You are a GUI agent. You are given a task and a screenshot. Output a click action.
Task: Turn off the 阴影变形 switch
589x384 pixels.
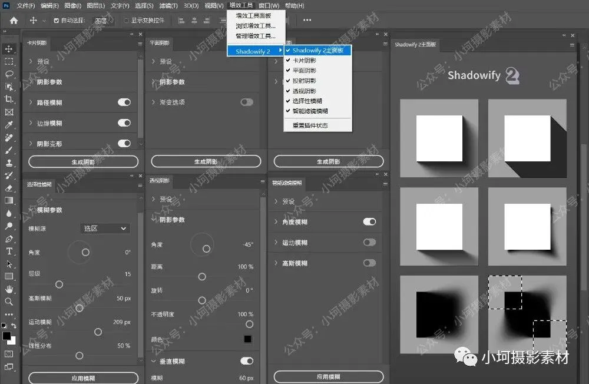124,144
